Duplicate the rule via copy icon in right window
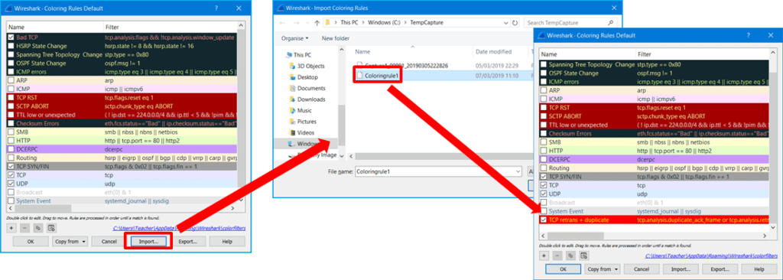This screenshot has width=783, height=280. point(570,256)
